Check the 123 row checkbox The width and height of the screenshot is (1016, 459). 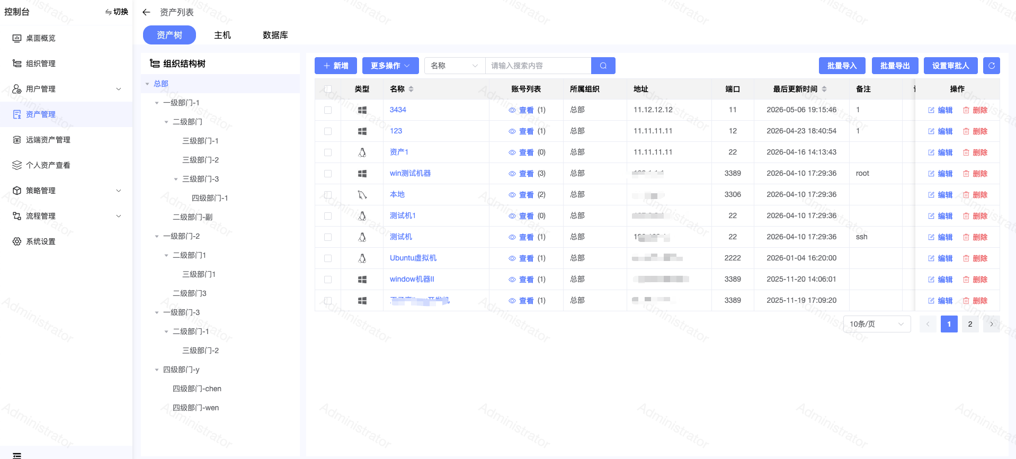328,131
